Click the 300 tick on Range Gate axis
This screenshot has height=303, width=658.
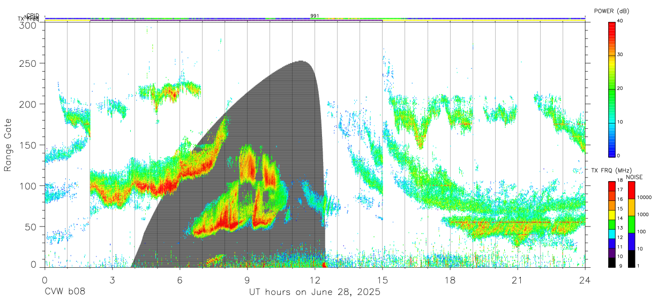[x=27, y=25]
